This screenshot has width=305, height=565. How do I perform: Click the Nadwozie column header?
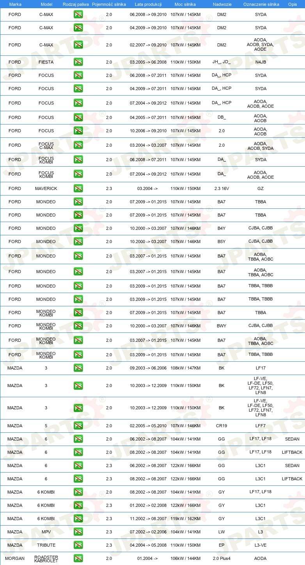click(x=222, y=4)
